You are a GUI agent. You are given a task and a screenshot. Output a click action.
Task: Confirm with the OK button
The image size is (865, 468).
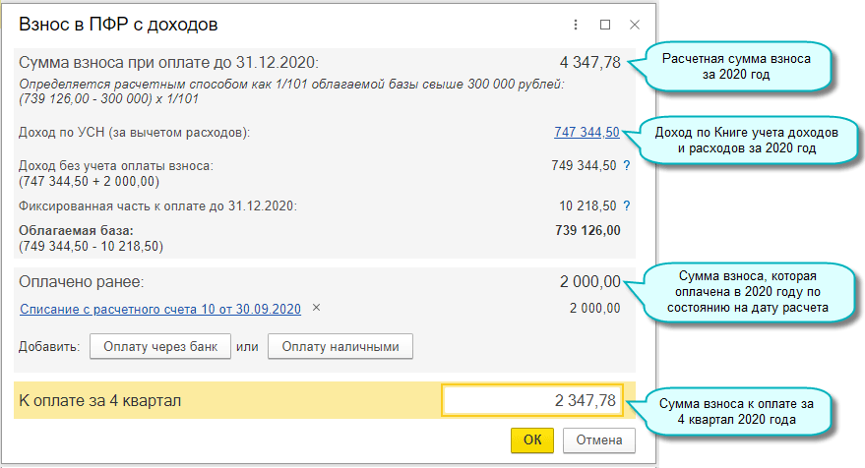pos(532,439)
